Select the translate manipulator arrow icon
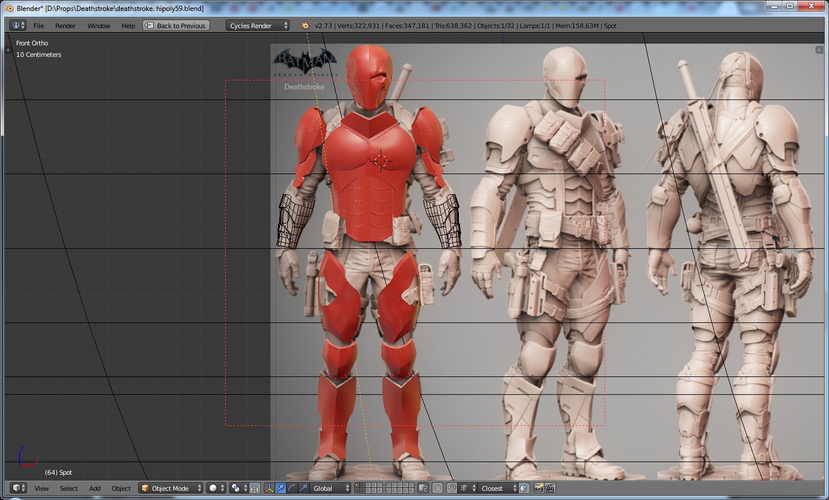The height and width of the screenshot is (500, 829). (x=280, y=488)
